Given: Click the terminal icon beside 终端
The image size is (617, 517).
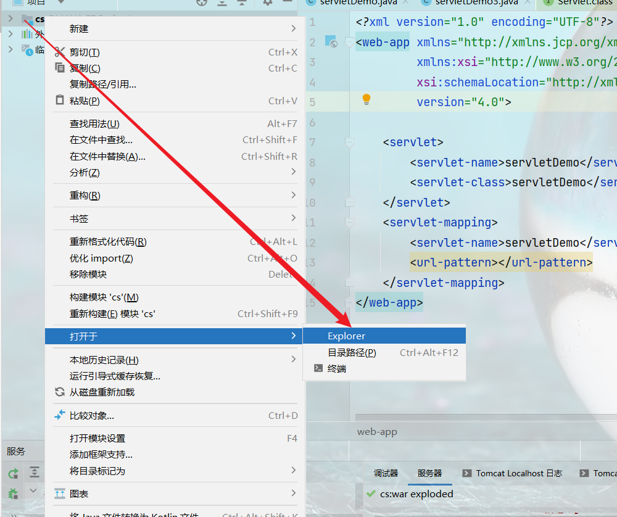Looking at the screenshot, I should 318,368.
